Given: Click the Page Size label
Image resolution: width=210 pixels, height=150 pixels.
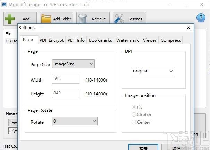Looking at the screenshot, I should tap(40, 65).
